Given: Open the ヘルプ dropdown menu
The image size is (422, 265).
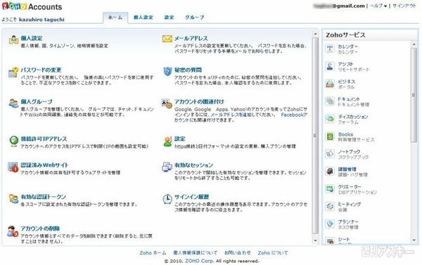Looking at the screenshot, I should (x=378, y=6).
